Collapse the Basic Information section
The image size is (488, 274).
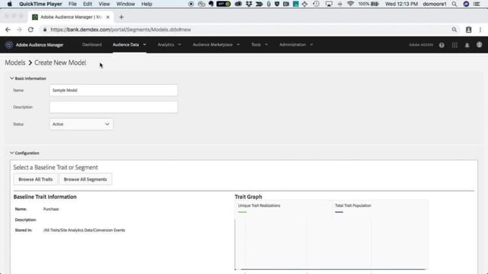point(12,79)
